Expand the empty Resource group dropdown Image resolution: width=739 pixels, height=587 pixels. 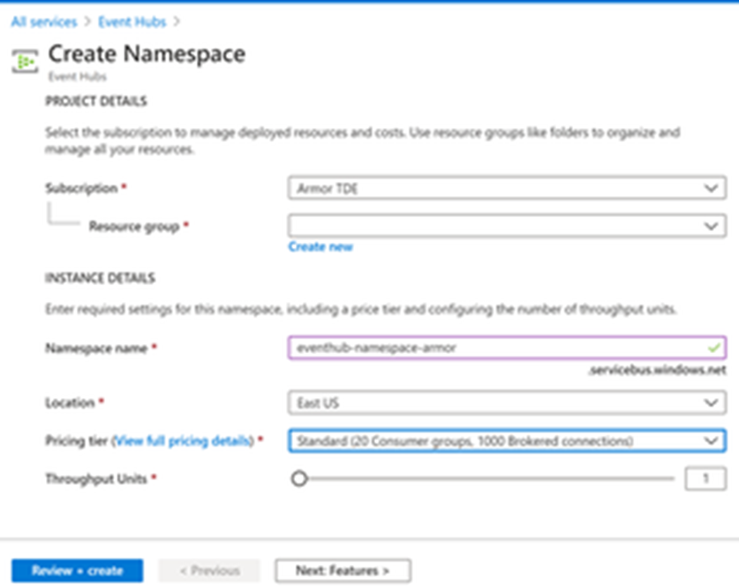pos(506,226)
